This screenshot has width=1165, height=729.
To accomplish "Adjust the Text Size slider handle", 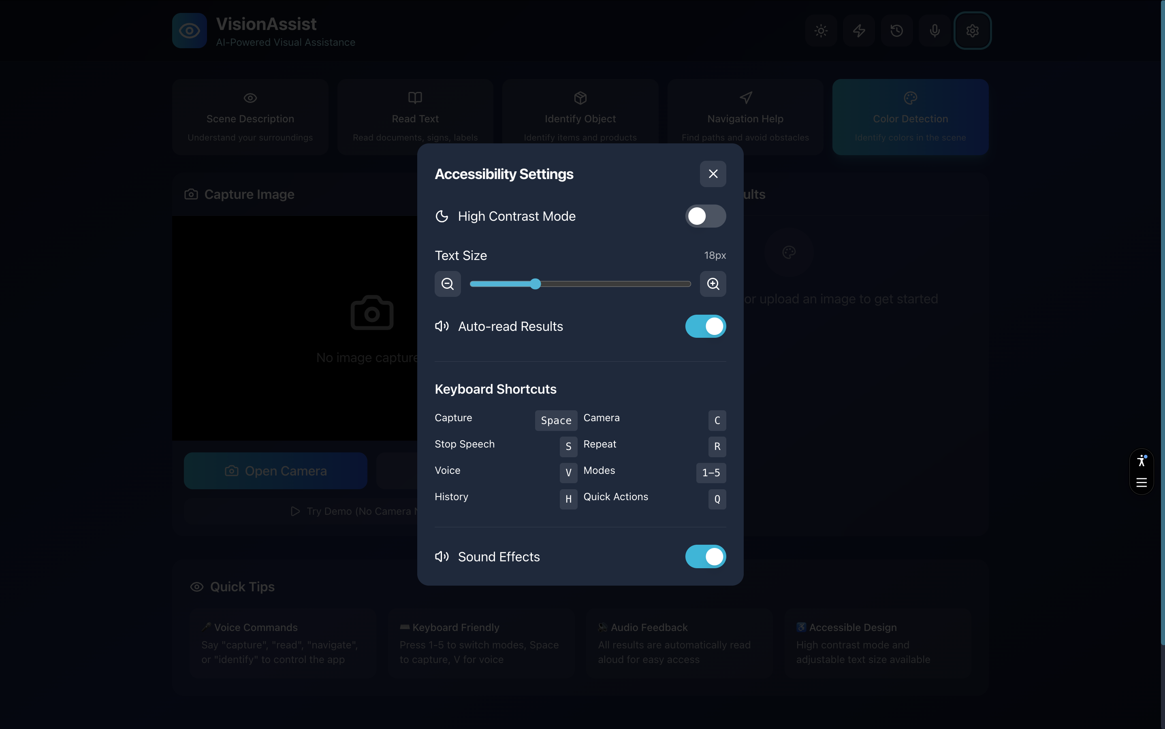I will coord(535,284).
